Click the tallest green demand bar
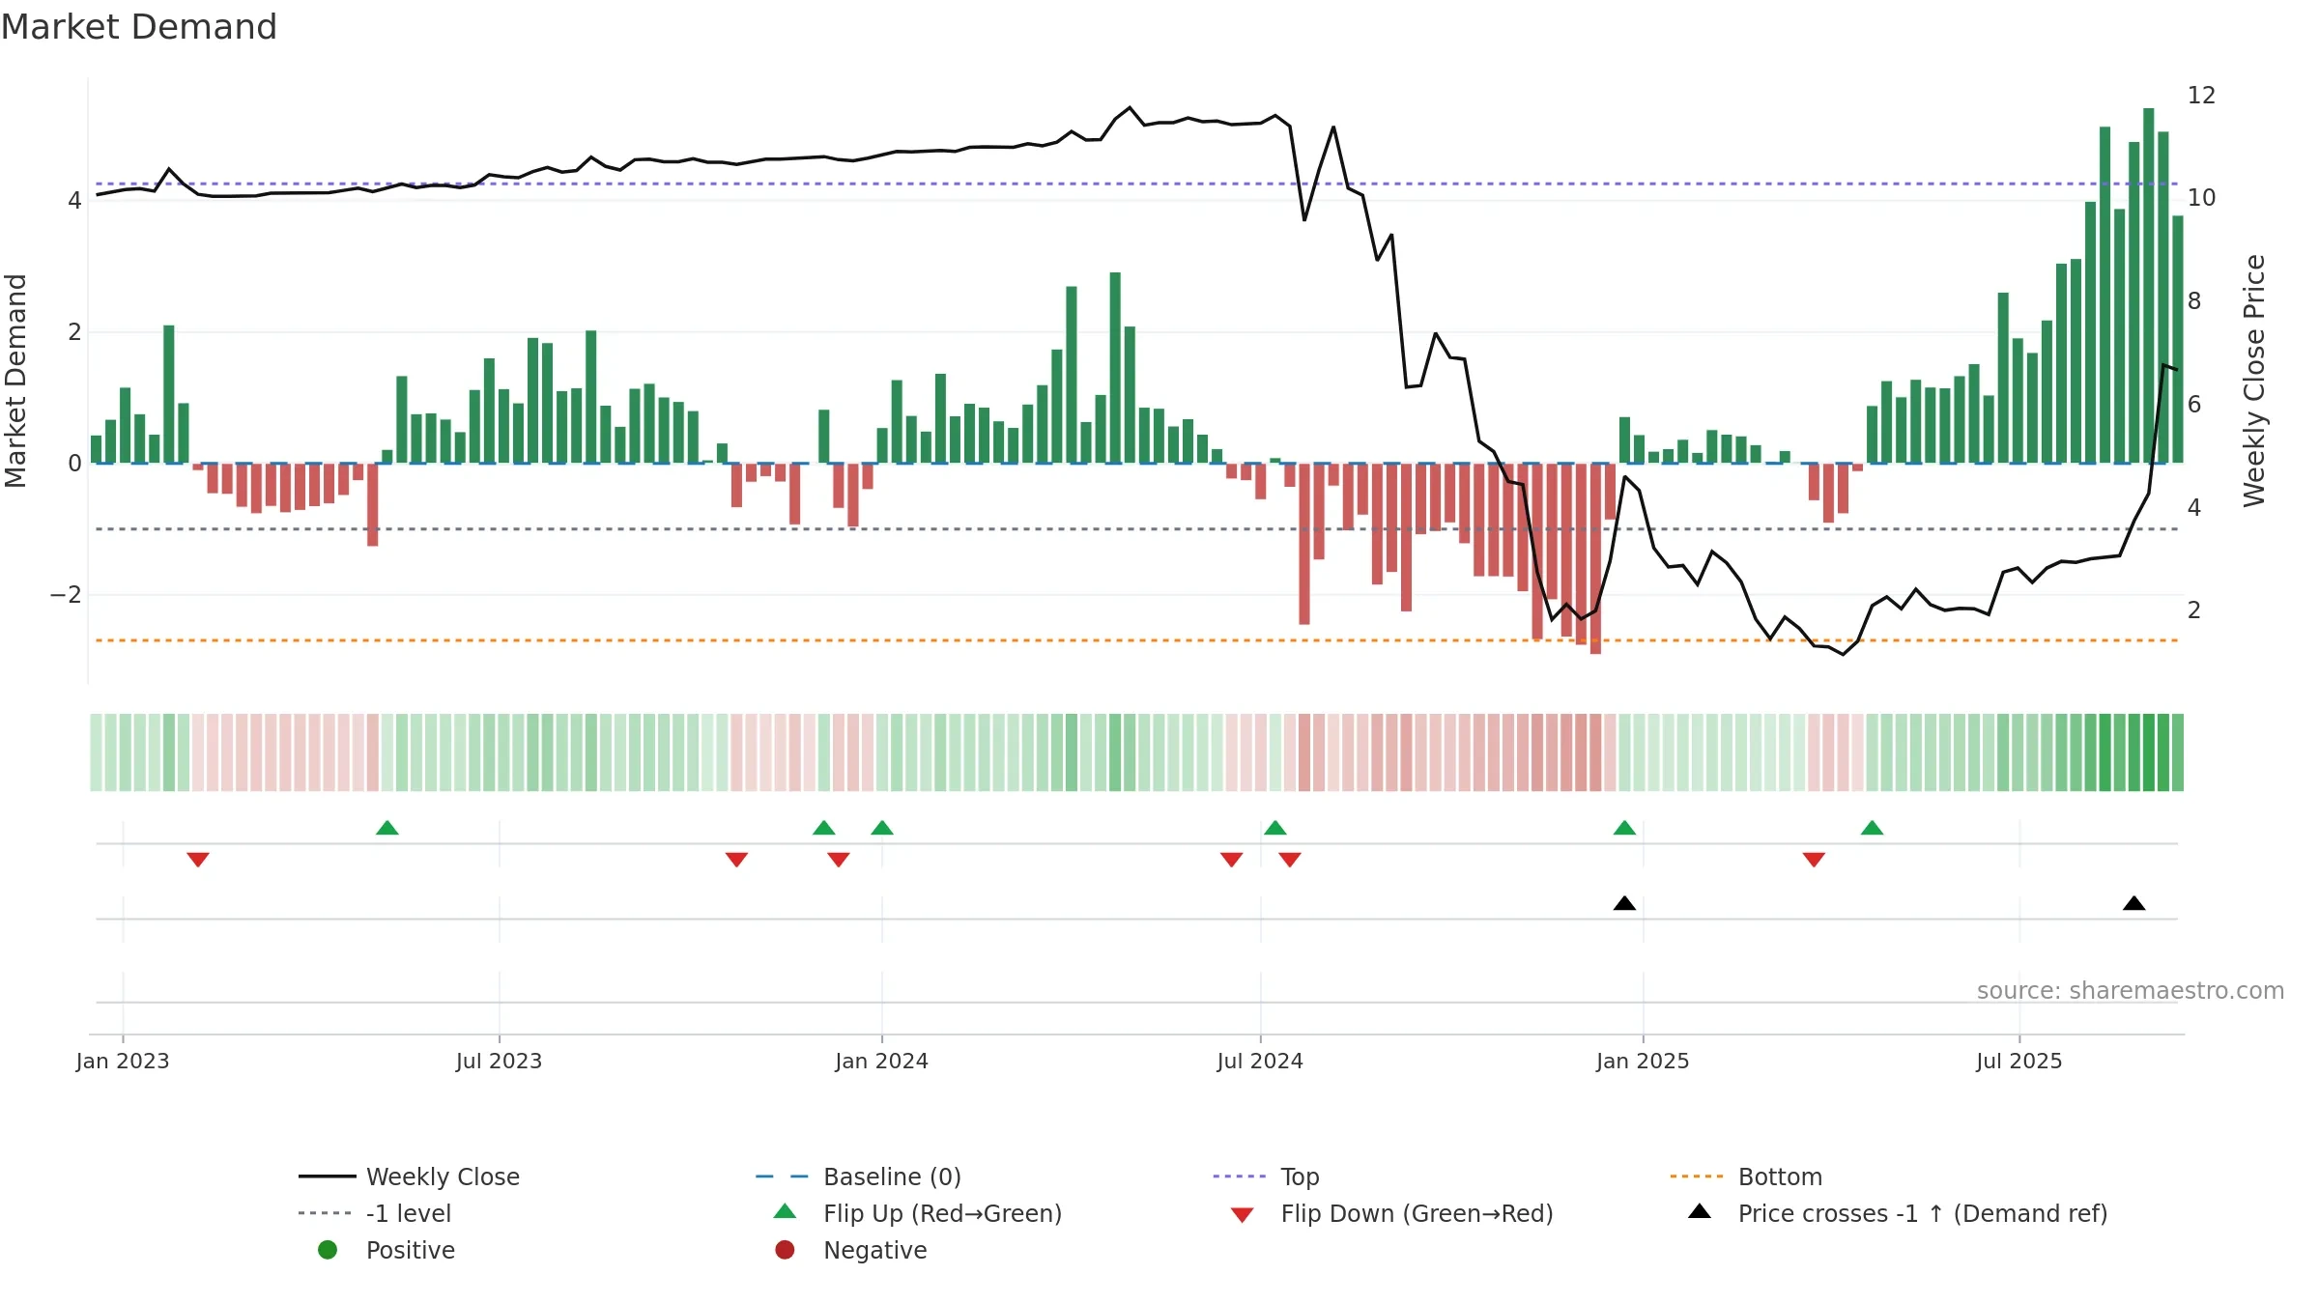The image size is (2319, 1304). (x=2149, y=286)
